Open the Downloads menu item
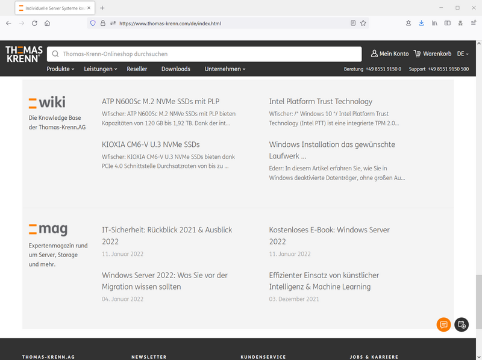This screenshot has height=360, width=482. click(176, 69)
